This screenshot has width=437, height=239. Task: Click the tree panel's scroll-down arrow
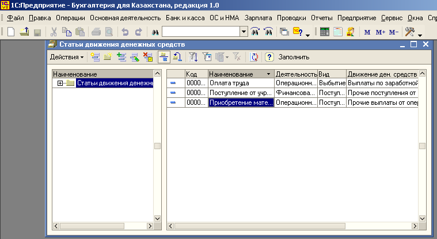pos(157,219)
